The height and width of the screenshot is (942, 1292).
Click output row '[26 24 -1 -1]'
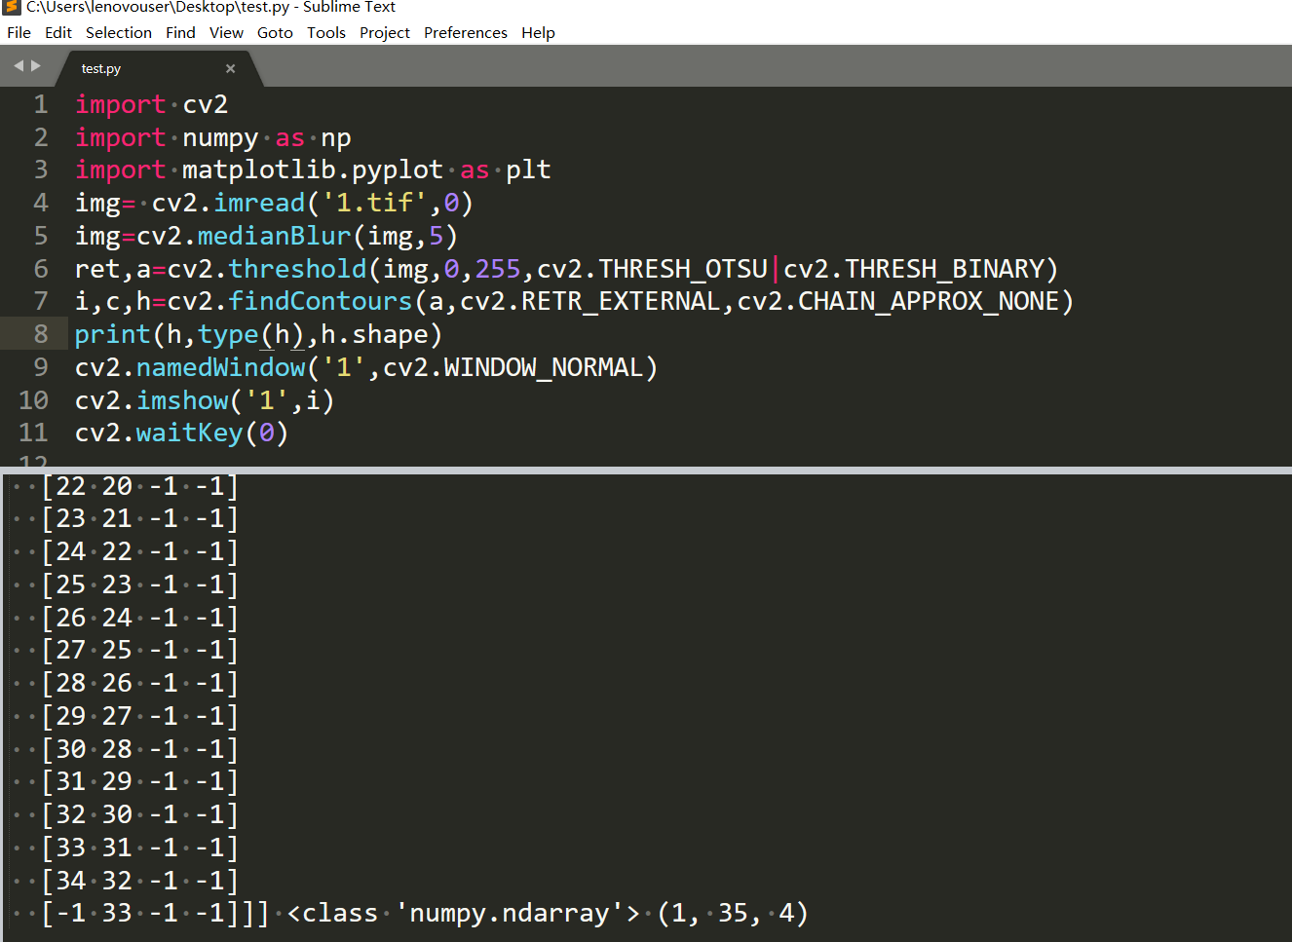coord(139,618)
